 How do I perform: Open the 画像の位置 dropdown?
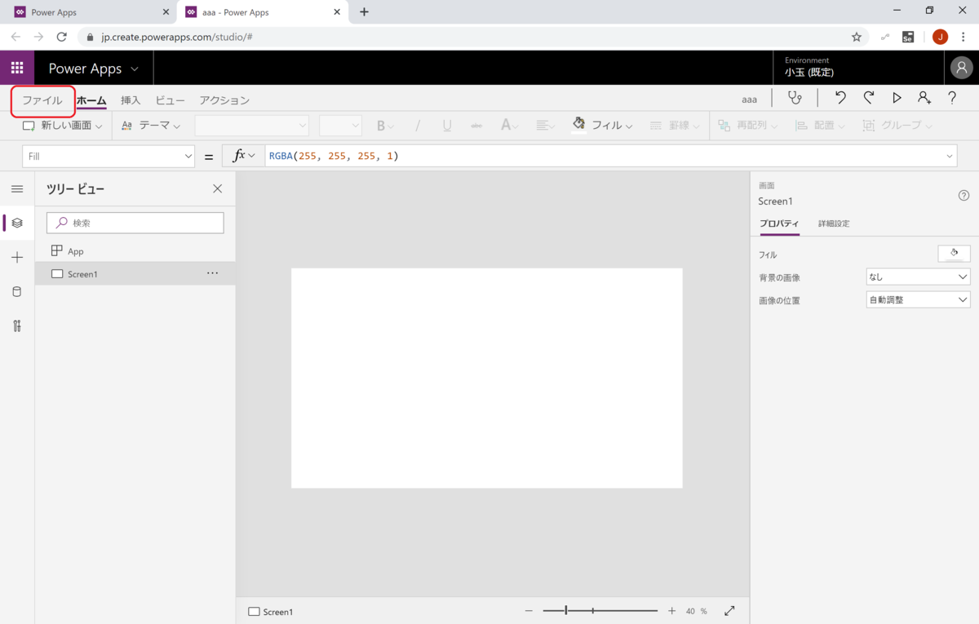[x=918, y=300]
